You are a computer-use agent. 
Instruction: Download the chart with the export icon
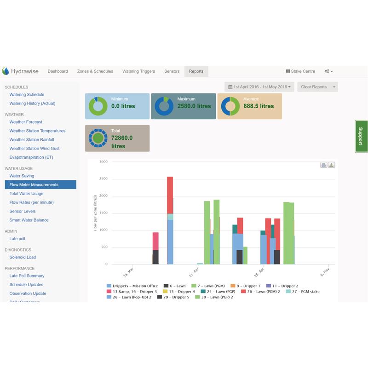tap(331, 165)
